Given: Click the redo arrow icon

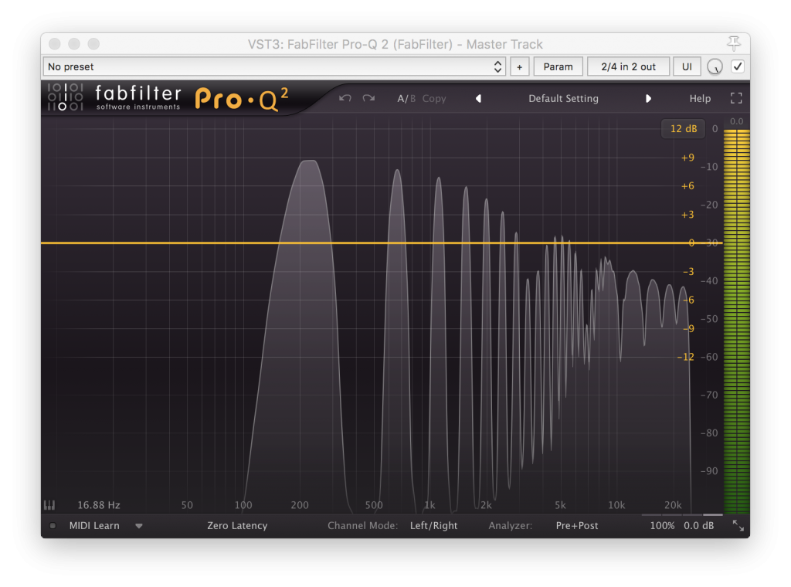Looking at the screenshot, I should [x=368, y=98].
